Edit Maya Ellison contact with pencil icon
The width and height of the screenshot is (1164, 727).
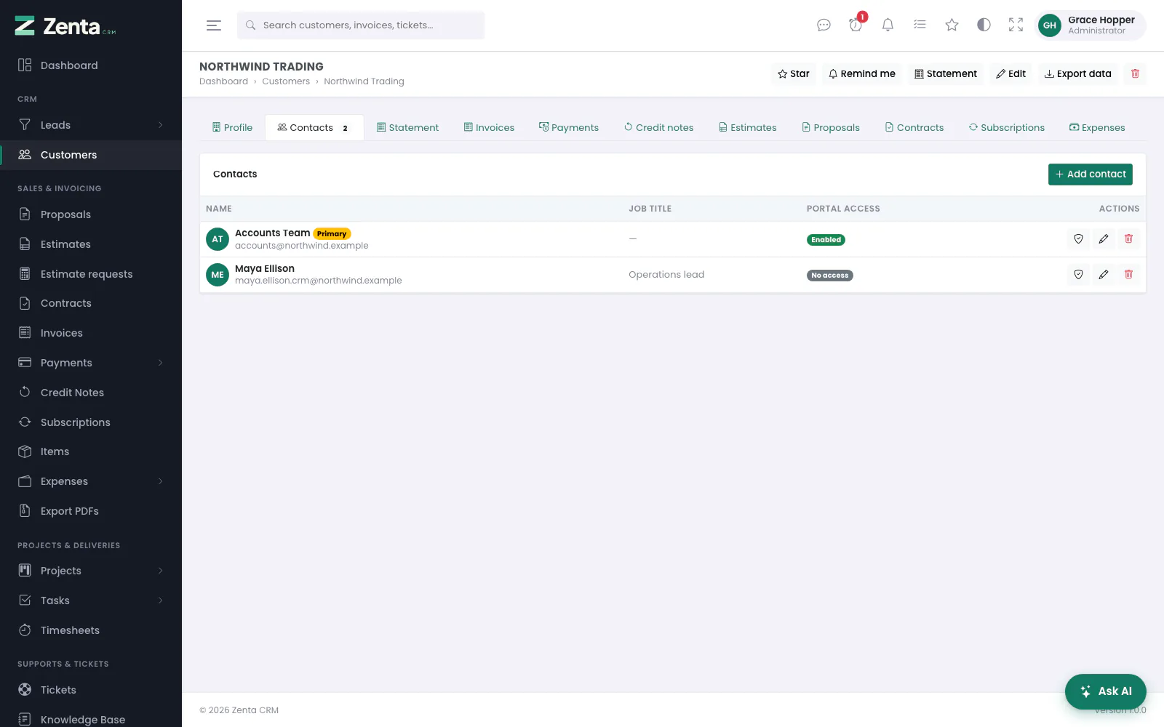coord(1104,274)
